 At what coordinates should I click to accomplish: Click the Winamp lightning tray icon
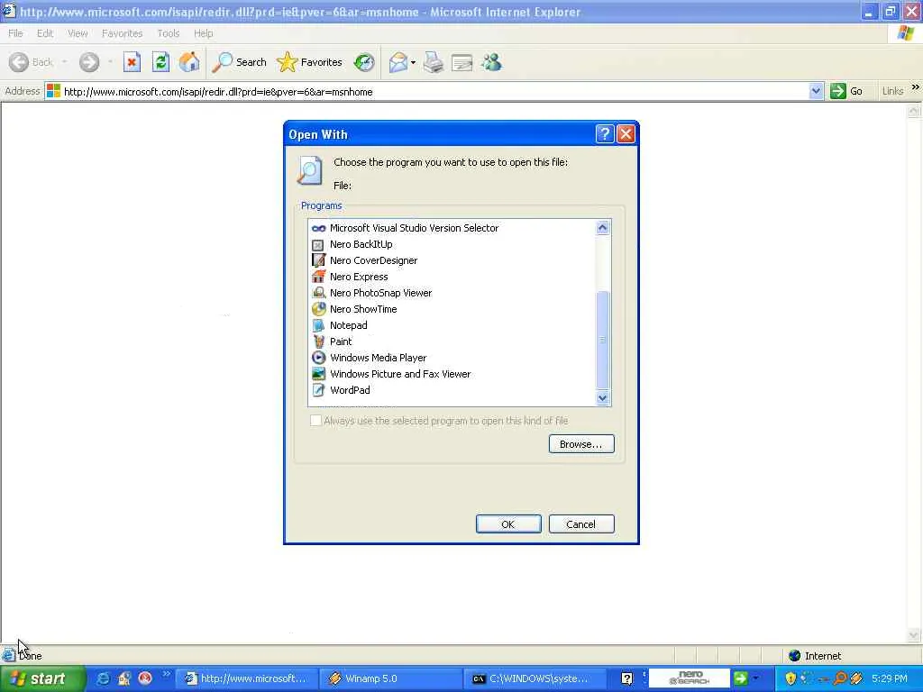point(856,678)
